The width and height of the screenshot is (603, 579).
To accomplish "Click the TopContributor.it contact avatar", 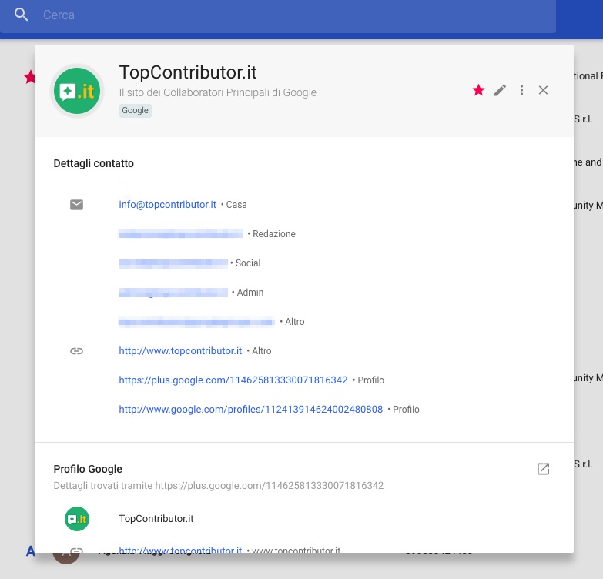I will [x=77, y=91].
